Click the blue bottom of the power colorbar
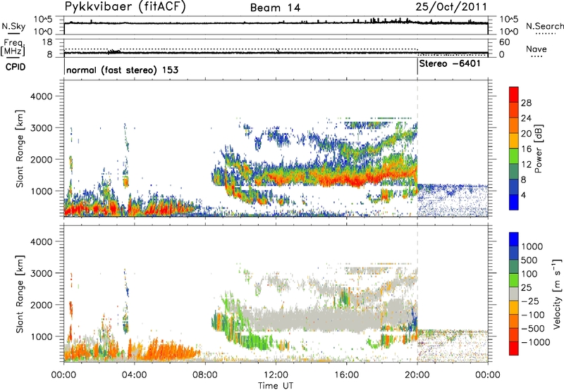Image resolution: width=564 pixels, height=390 pixels. [514, 202]
